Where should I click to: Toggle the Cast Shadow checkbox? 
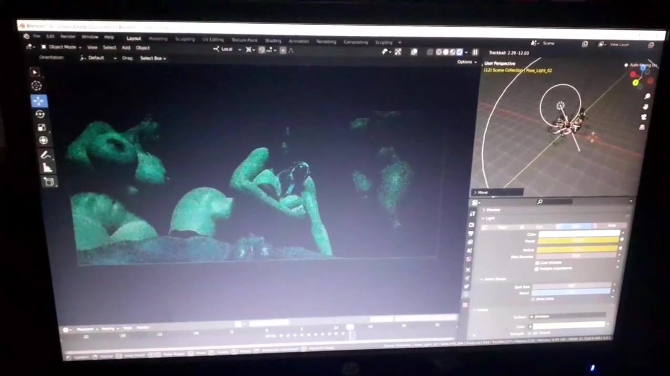click(x=537, y=262)
